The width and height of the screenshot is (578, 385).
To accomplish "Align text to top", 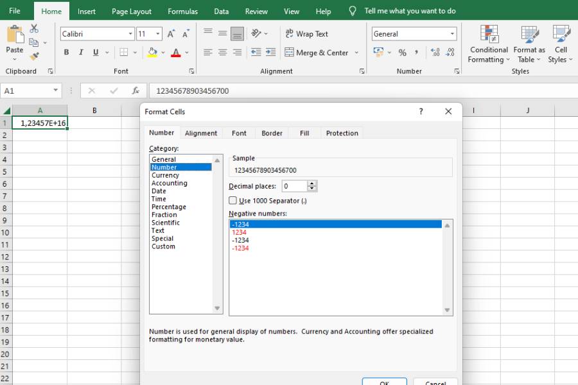I will 208,33.
